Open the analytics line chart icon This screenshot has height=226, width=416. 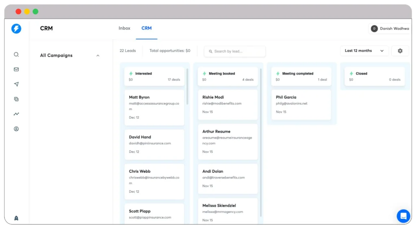[x=16, y=114]
